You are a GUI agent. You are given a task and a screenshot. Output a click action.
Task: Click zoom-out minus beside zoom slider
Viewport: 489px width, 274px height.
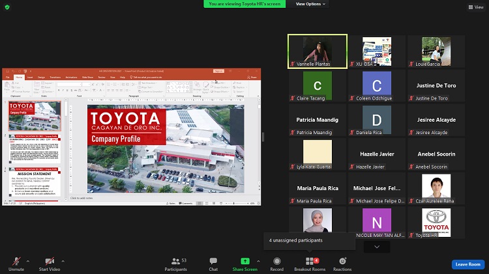click(226, 203)
